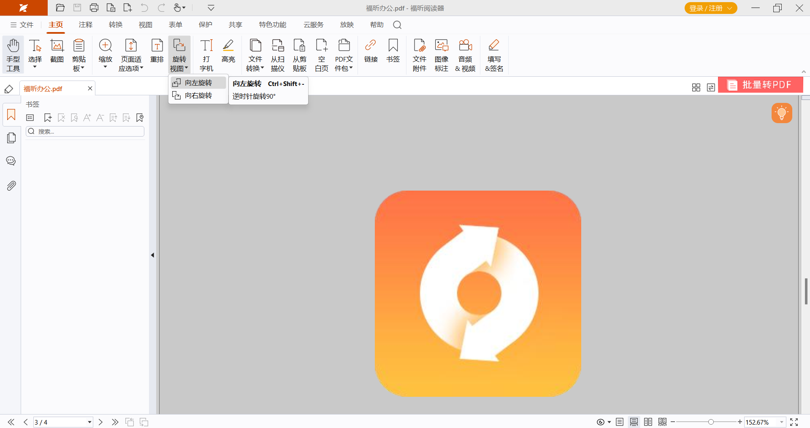Open the 打字机 typewriter tool
810x428 pixels.
point(206,55)
